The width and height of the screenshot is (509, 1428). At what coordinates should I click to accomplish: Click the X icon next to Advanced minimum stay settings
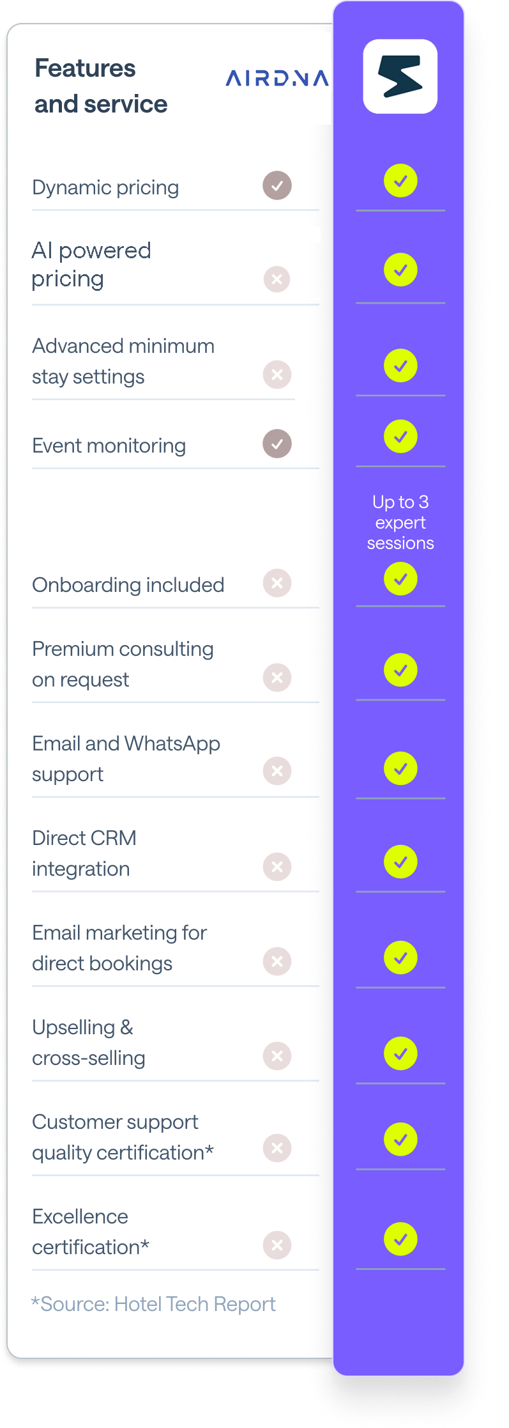277,375
